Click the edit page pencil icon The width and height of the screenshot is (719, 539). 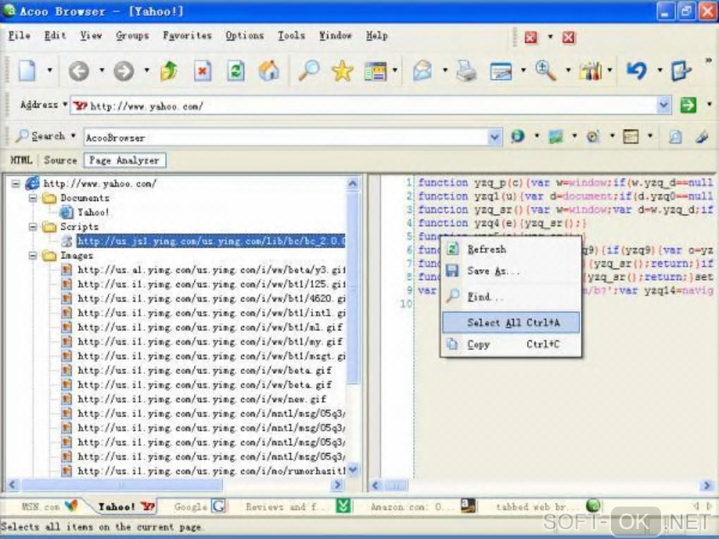[681, 71]
